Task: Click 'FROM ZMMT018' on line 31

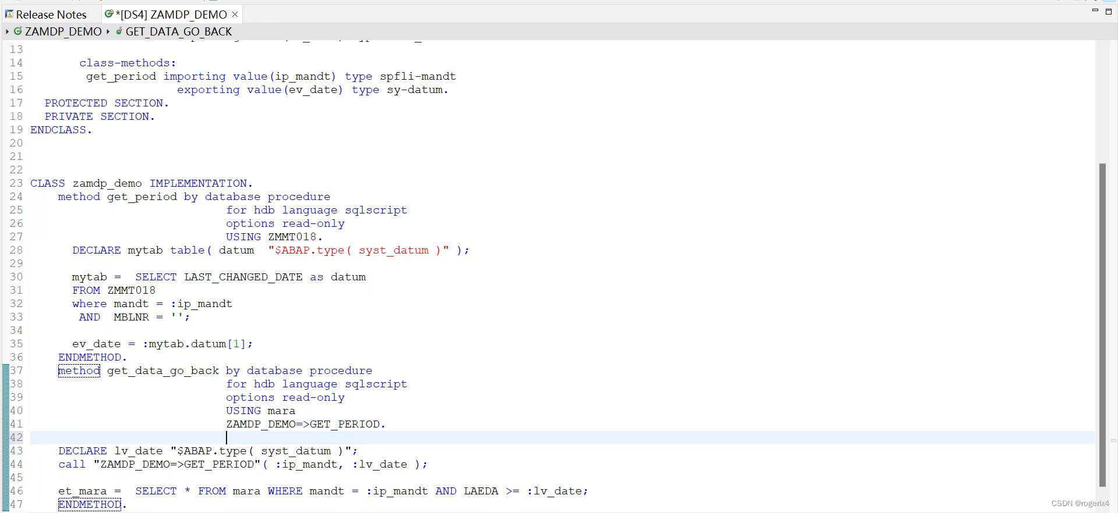Action: pos(114,290)
